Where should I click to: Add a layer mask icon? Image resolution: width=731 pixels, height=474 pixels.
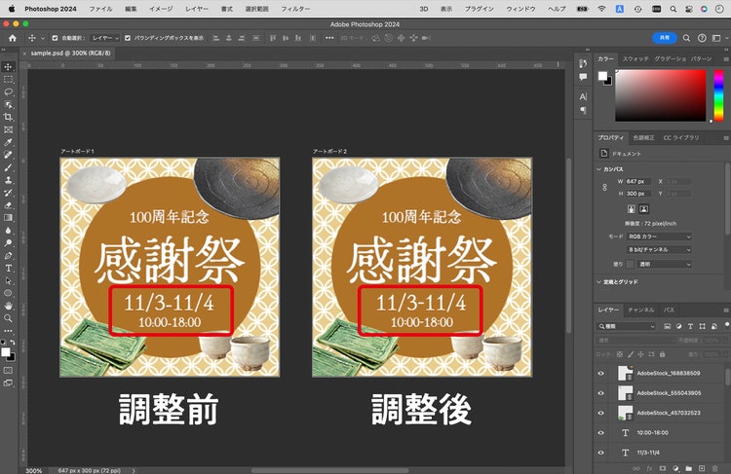coord(663,468)
